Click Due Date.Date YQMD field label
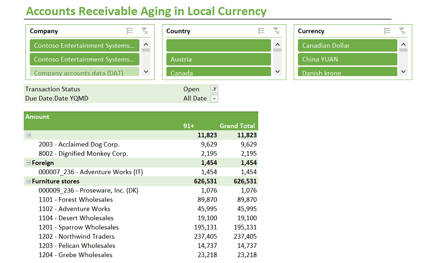Screen dimensions: 437x263 coord(57,98)
